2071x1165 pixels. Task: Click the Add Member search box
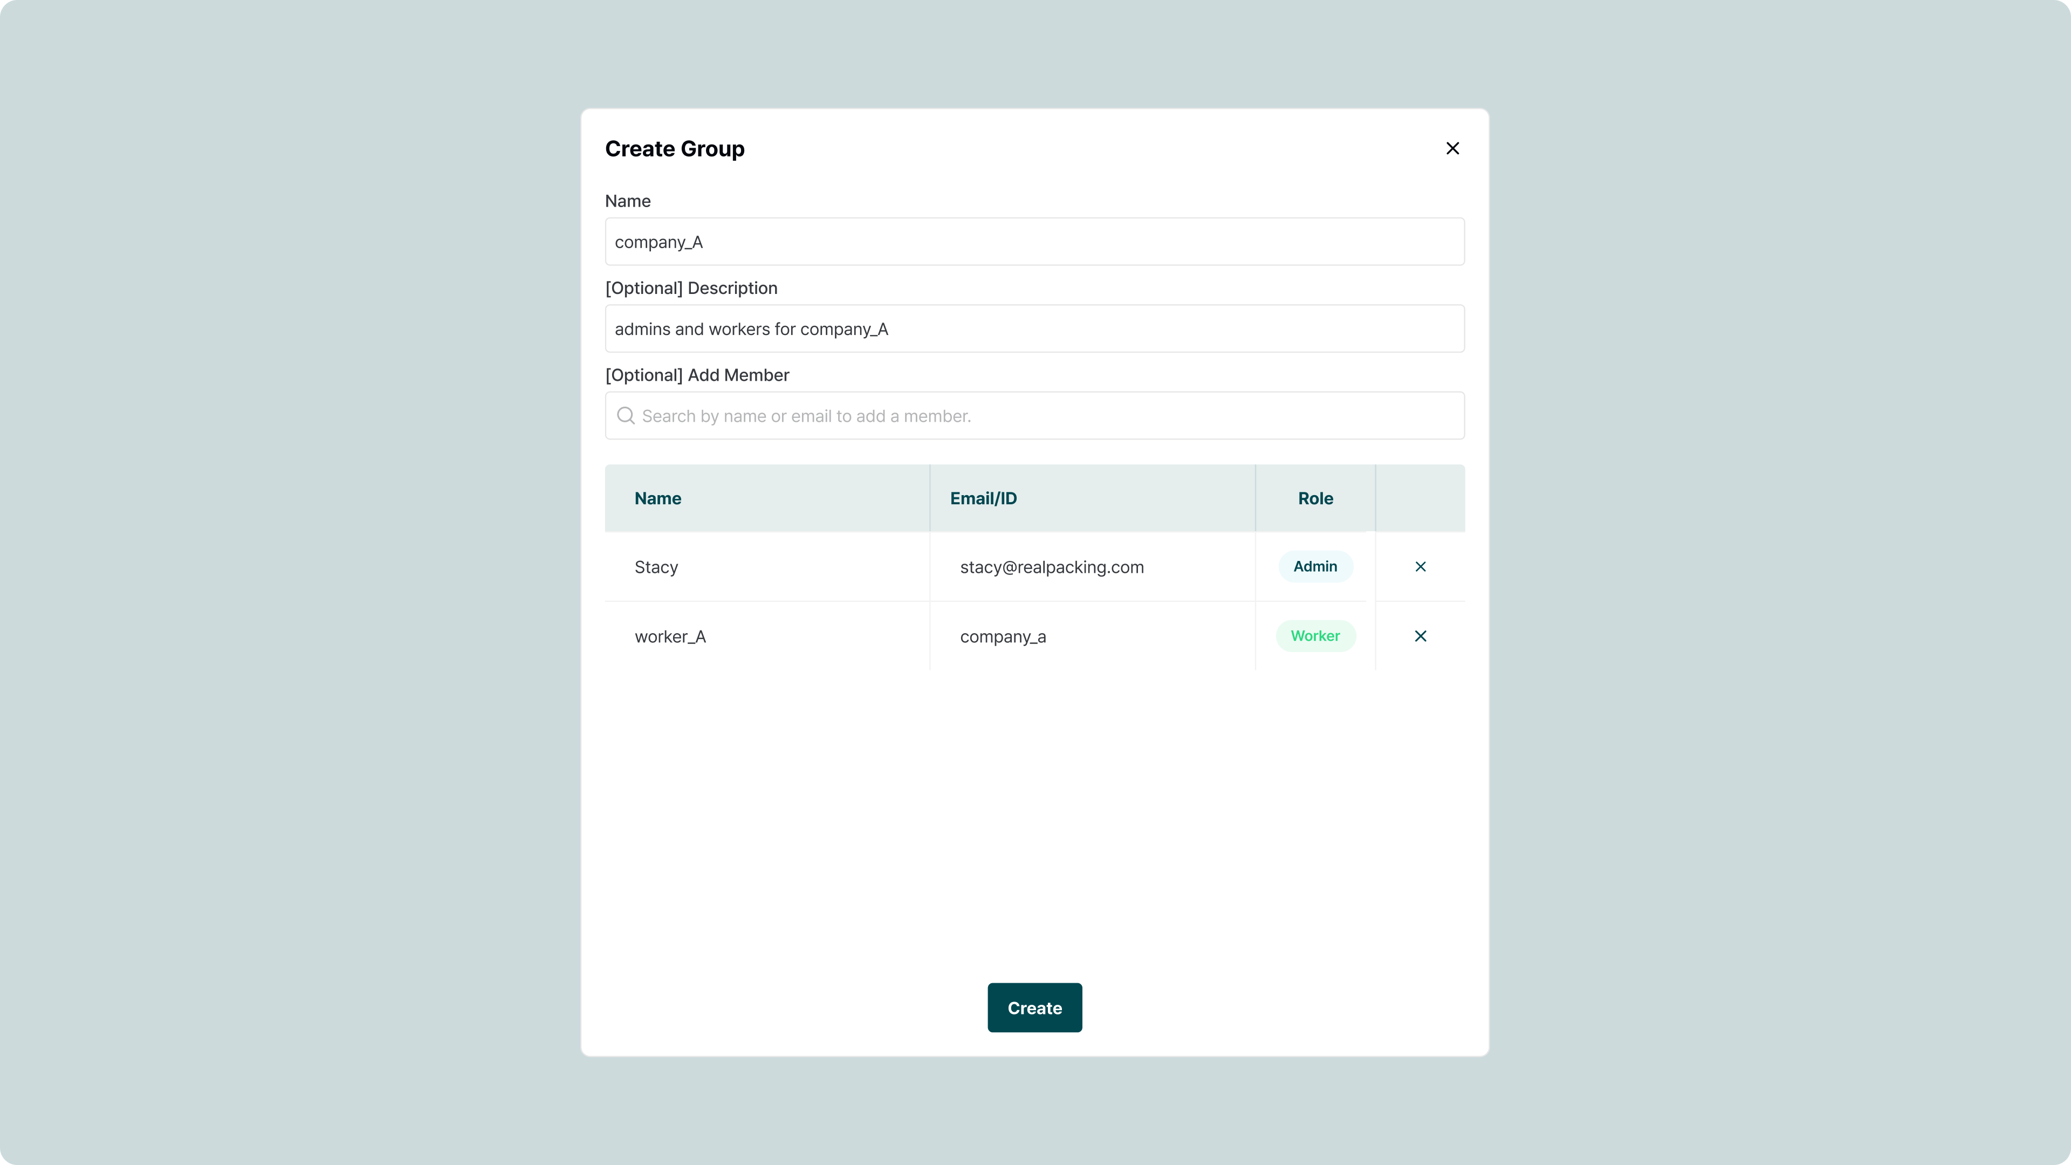1045,416
